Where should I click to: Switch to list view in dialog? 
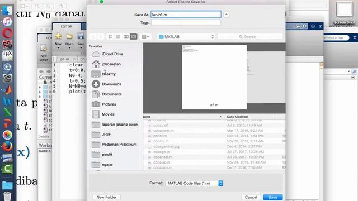(x=118, y=36)
